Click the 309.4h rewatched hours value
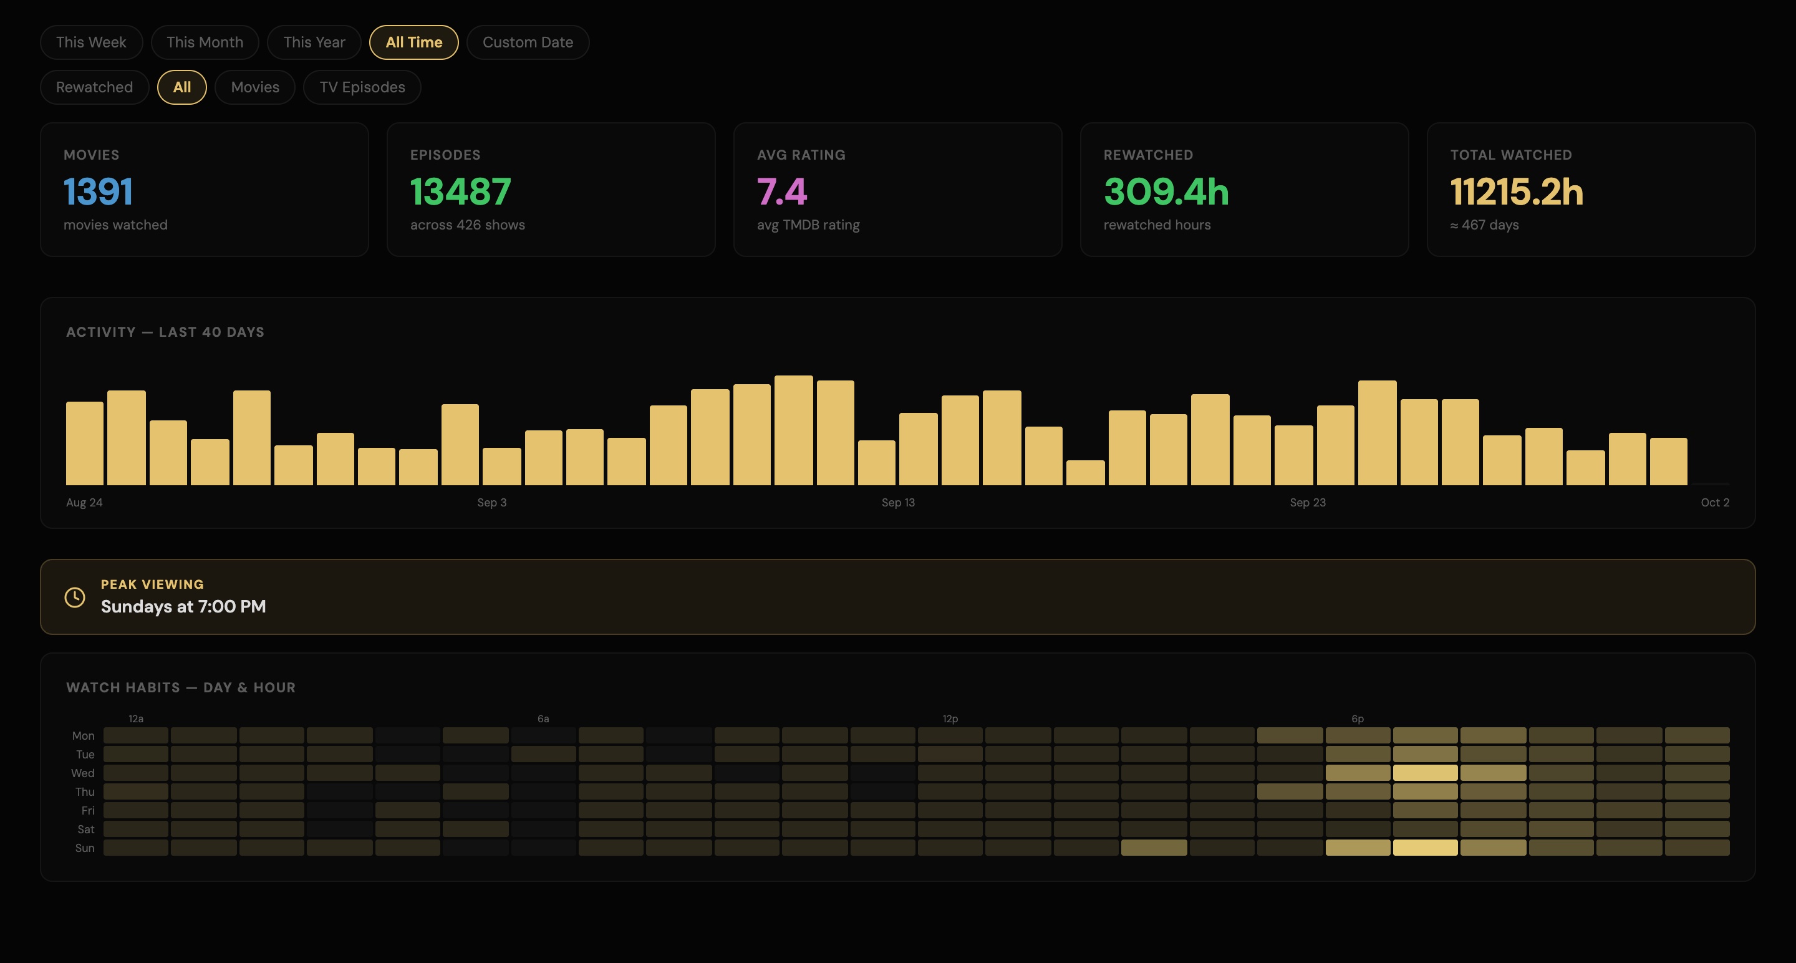 [1166, 191]
